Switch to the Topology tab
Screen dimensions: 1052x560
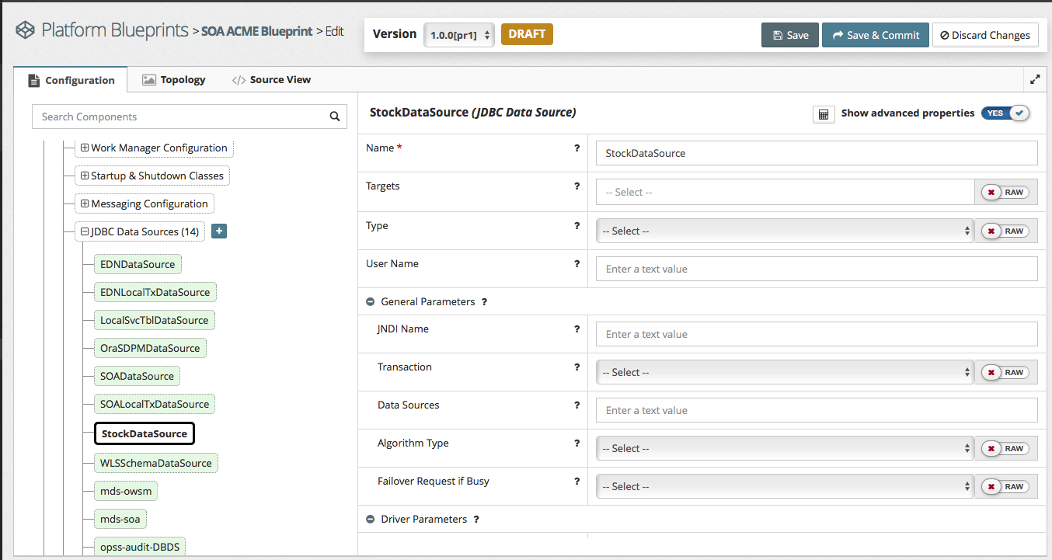point(174,79)
